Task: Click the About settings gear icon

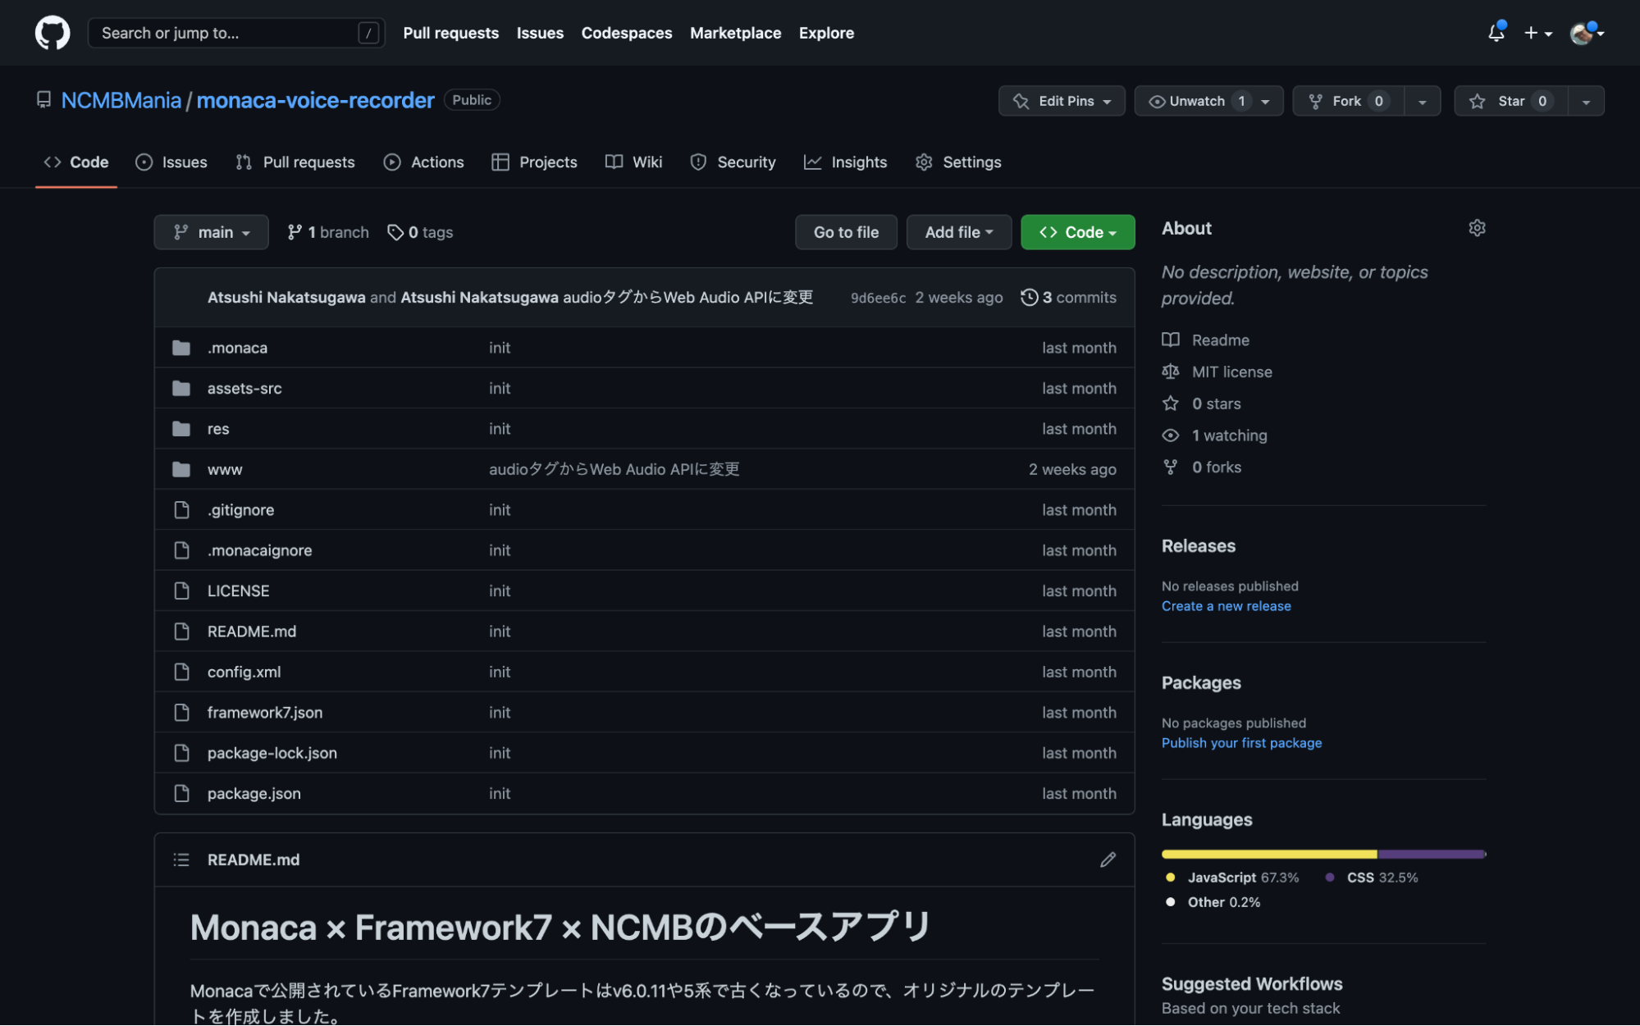Action: click(x=1477, y=228)
